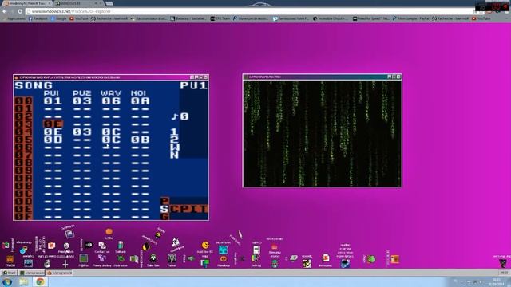511x287 pixels.
Task: Reload the windows93.net page
Action: 20,11
